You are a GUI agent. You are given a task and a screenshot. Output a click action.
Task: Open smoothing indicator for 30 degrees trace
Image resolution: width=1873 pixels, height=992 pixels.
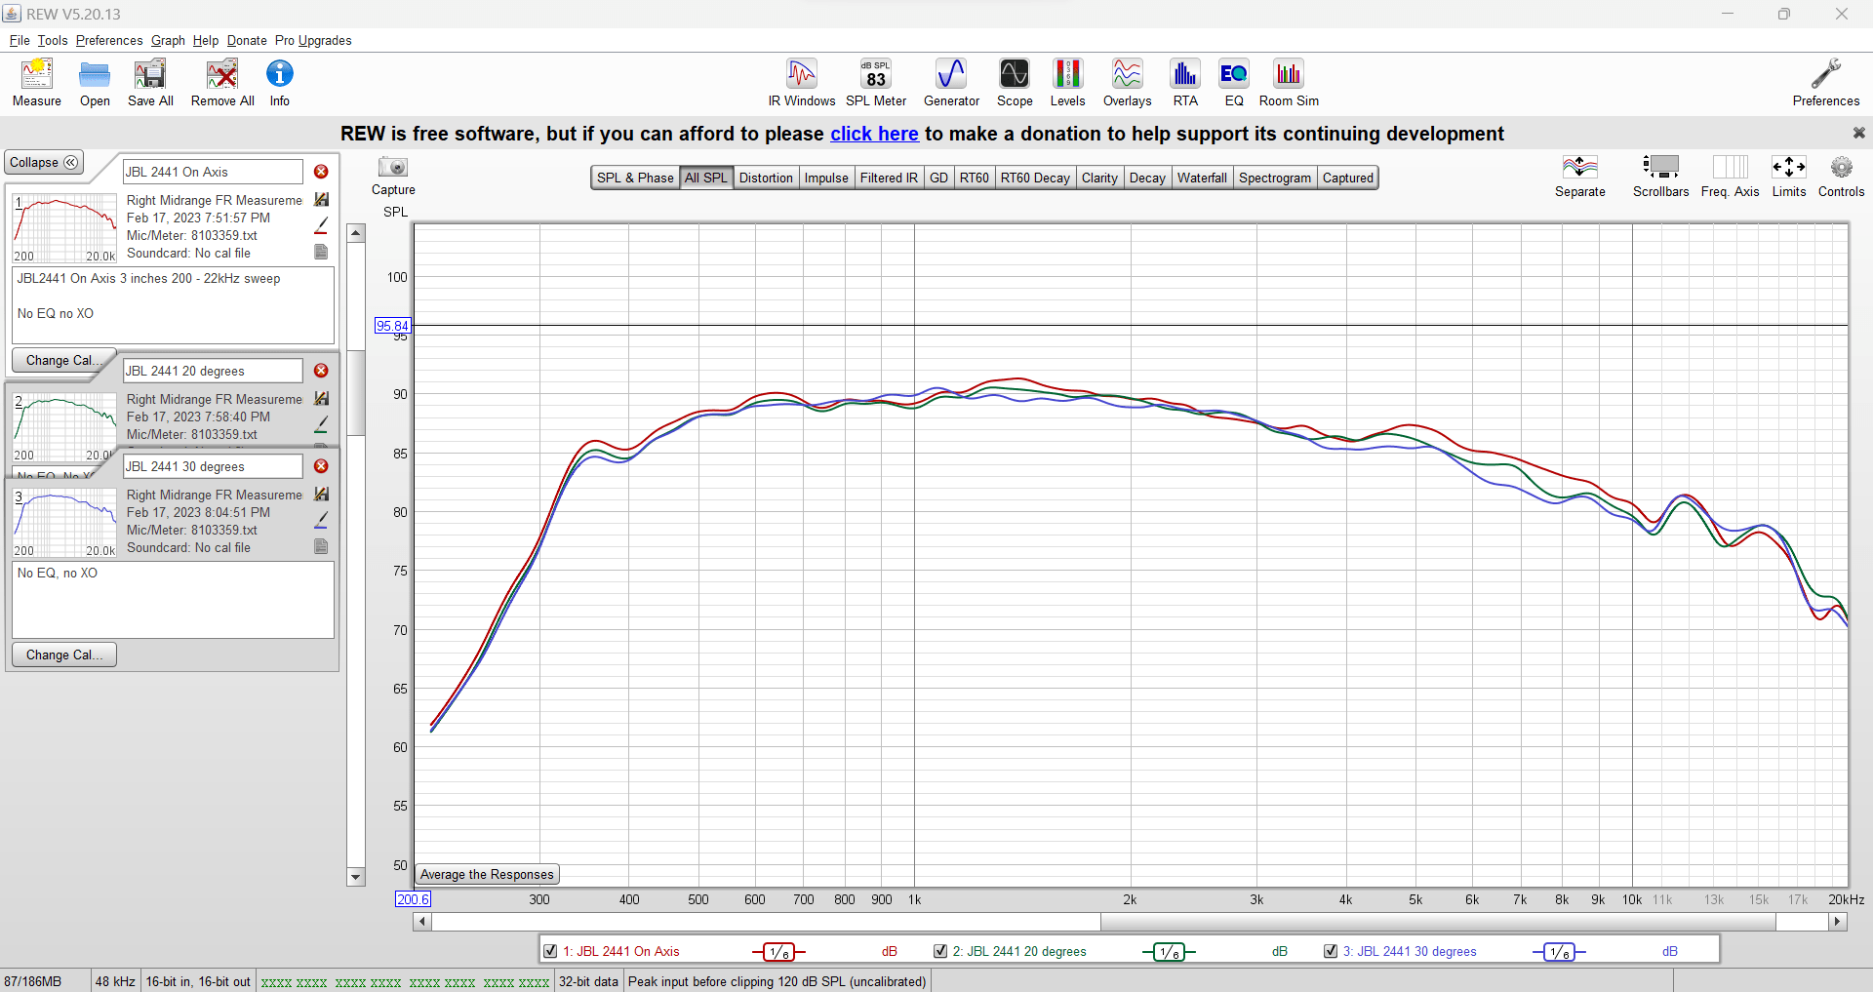pyautogui.click(x=1559, y=952)
